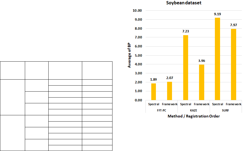Click the FFT-PC Spectral bar labeled 1.89
Viewport: 243px width, 151px height.
tap(154, 92)
